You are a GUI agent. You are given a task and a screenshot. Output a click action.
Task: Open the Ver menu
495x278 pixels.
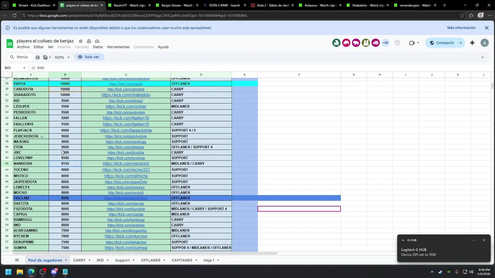tap(51, 47)
